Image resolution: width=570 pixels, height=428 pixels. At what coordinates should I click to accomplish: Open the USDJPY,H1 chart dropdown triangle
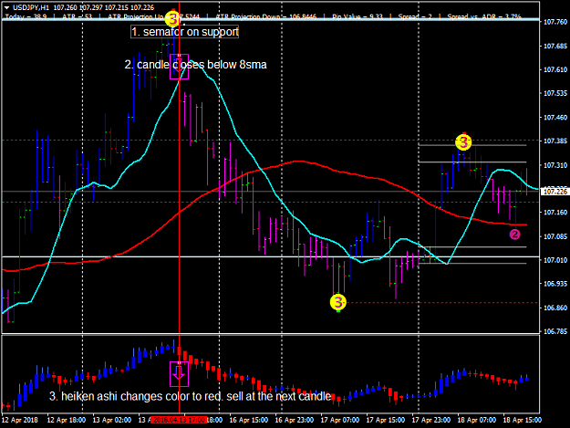(6, 7)
